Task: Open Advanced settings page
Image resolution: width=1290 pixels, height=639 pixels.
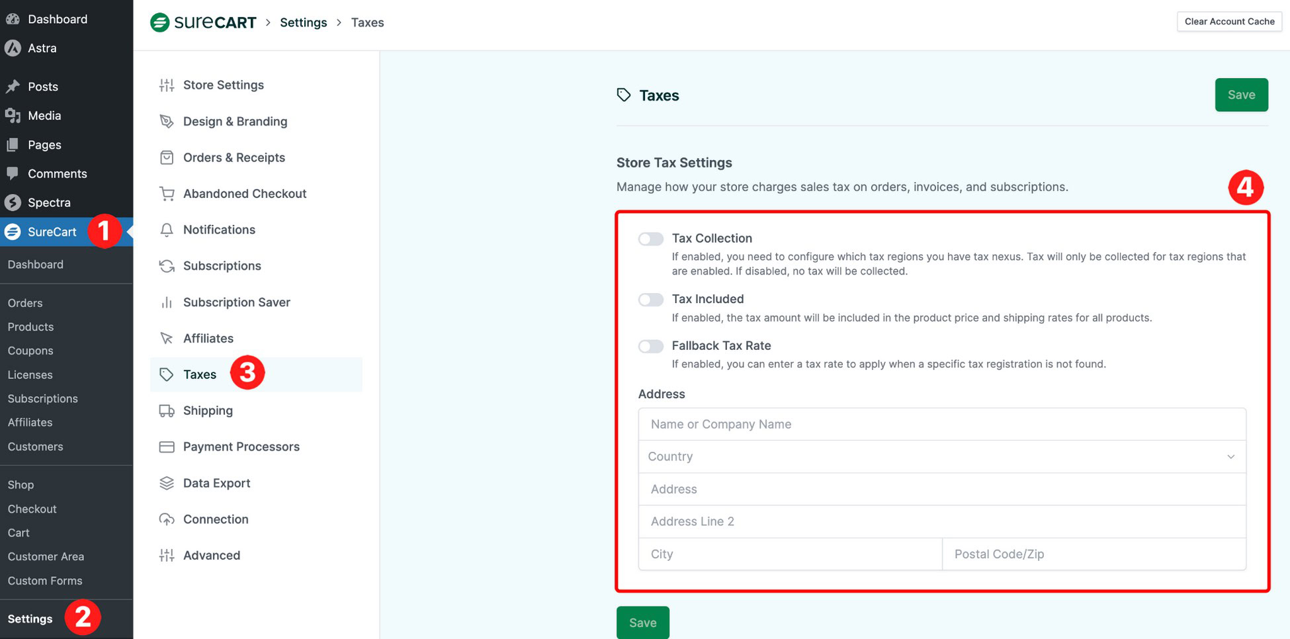Action: coord(212,556)
